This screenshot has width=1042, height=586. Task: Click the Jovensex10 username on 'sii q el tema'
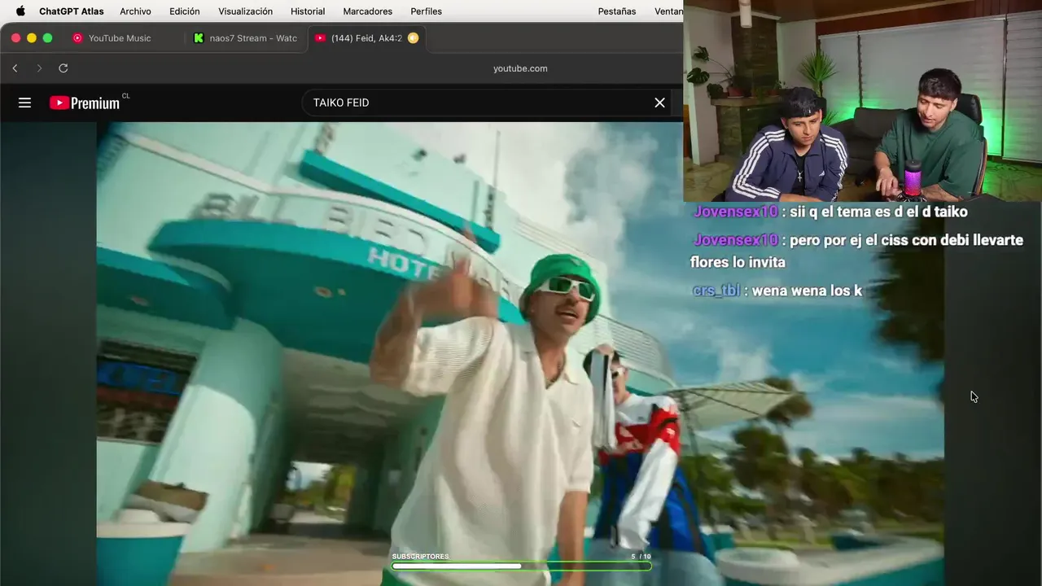coord(736,212)
